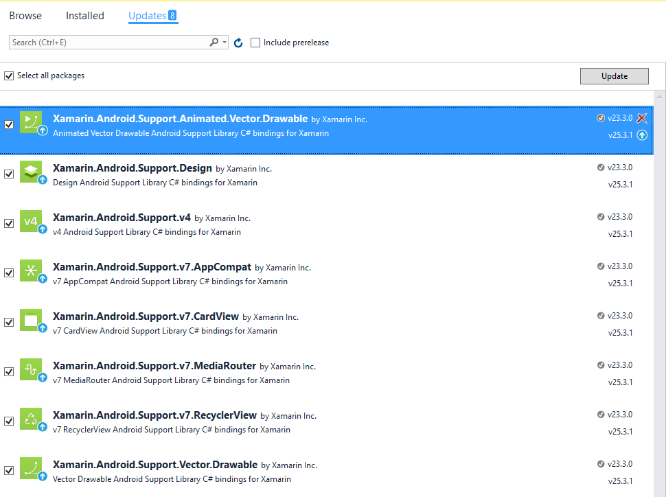Click installed checkmark icon on v7.RecyclerView row

pos(601,415)
